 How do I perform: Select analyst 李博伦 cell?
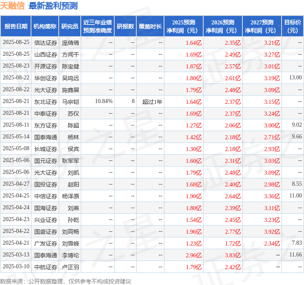click(x=71, y=255)
